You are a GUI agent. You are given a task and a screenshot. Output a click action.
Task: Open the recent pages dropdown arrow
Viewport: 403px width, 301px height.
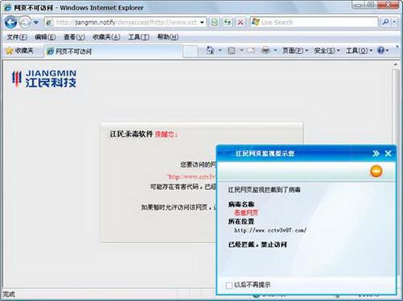[x=35, y=23]
